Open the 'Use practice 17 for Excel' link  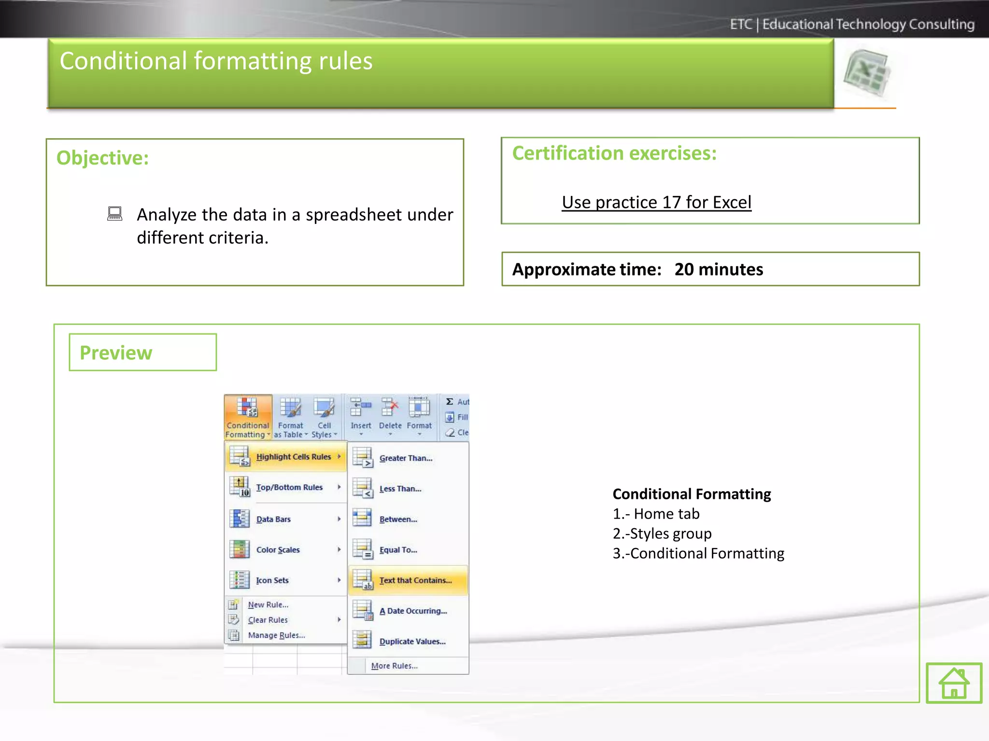[656, 202]
